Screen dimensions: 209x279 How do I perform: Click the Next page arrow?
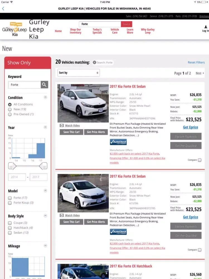coord(203,73)
